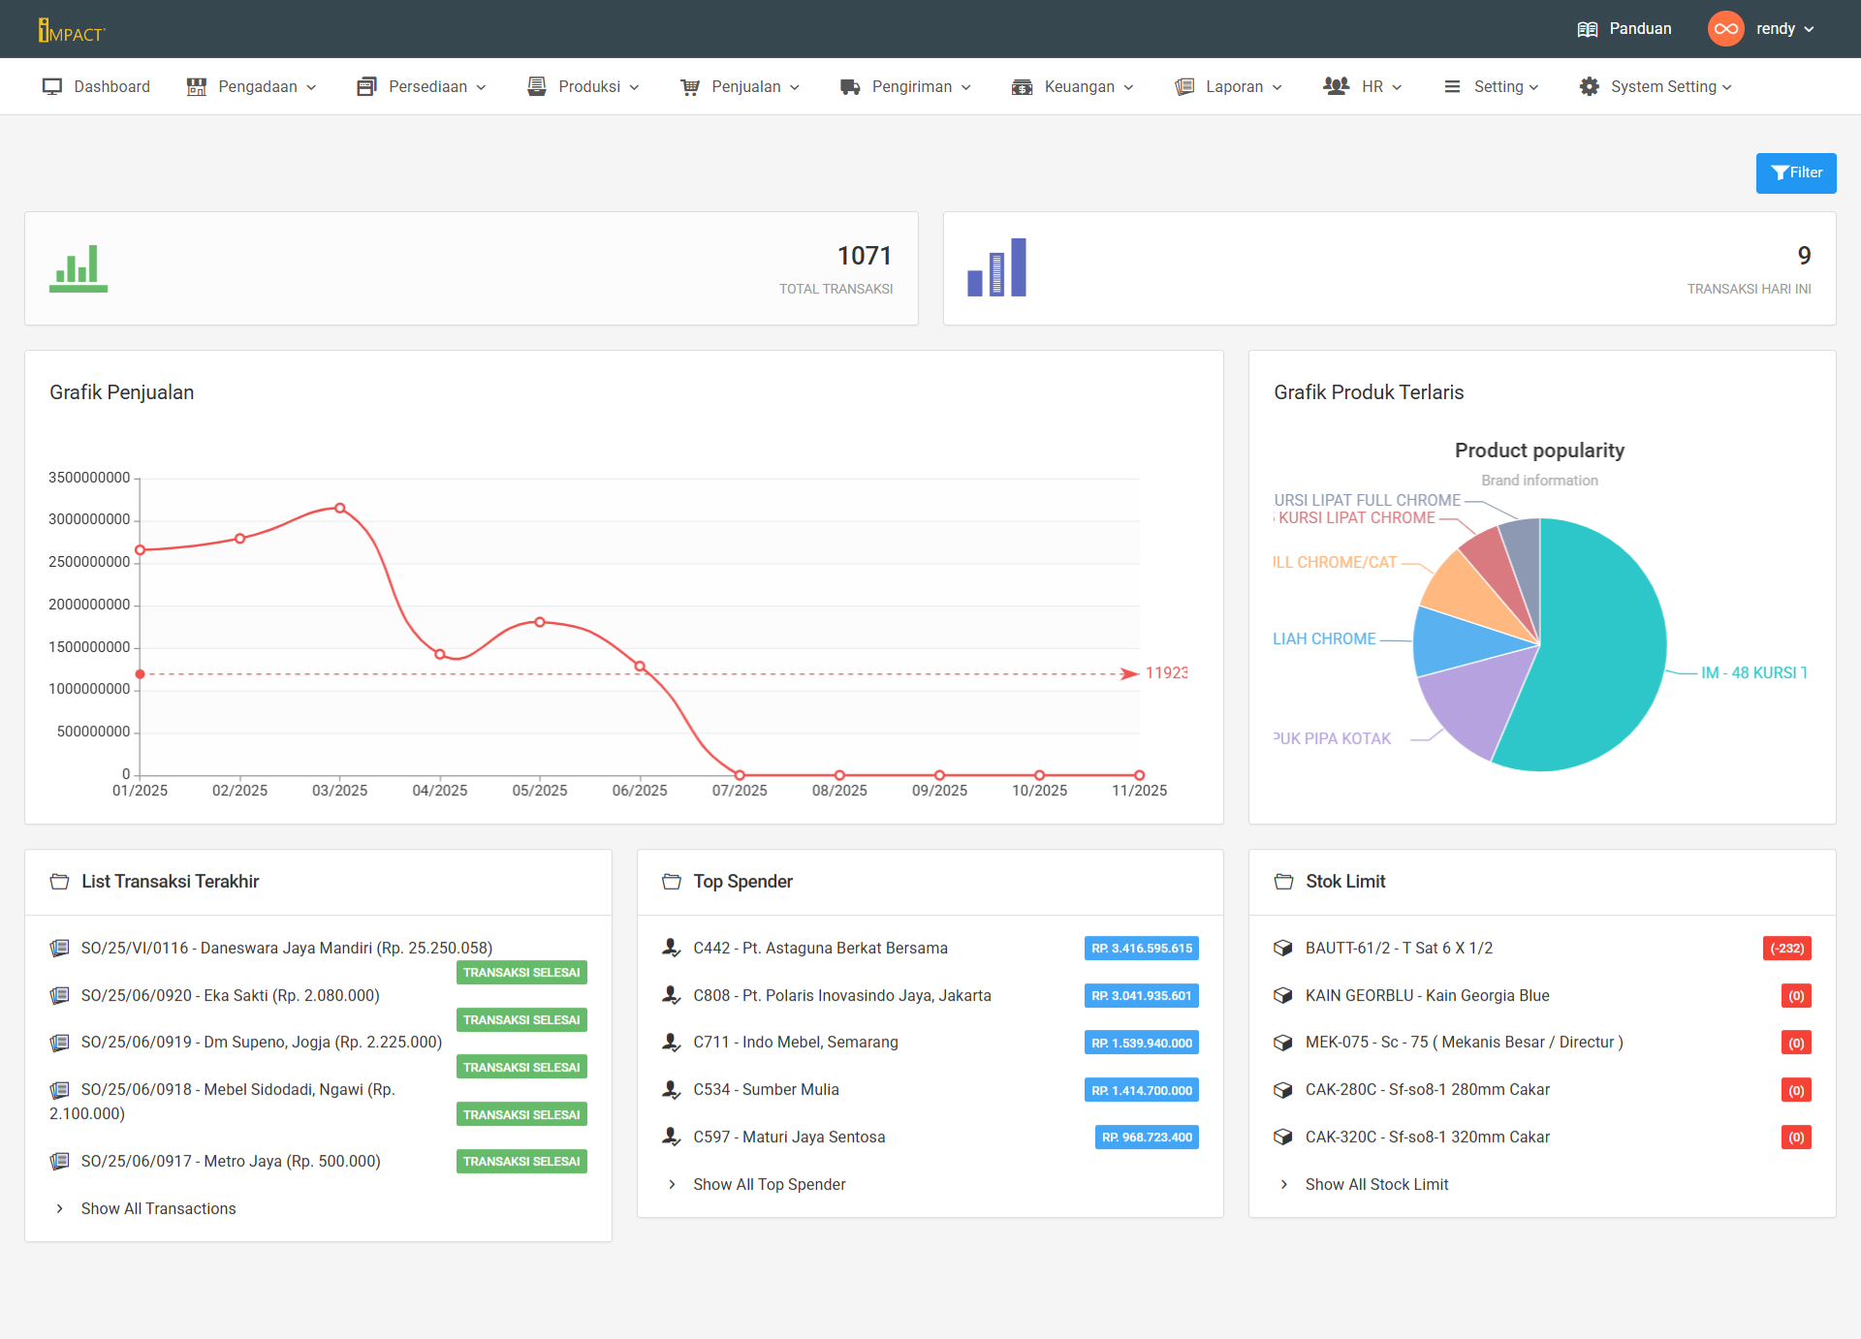Viewport: 1861px width, 1339px height.
Task: Click the 04/2025 data point on sales chart
Action: tap(440, 655)
